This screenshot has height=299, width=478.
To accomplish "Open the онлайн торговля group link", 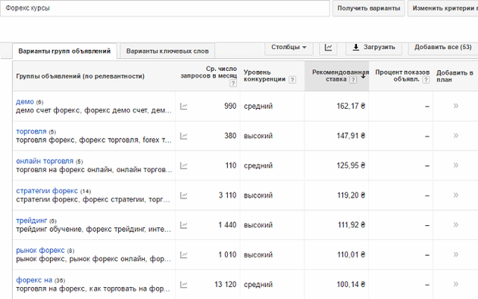I will tap(45, 161).
